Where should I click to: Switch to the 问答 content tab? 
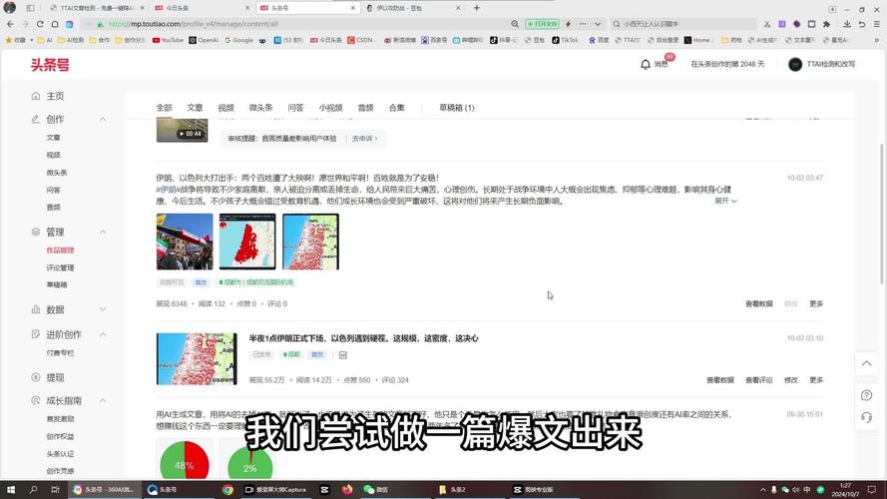pyautogui.click(x=296, y=108)
